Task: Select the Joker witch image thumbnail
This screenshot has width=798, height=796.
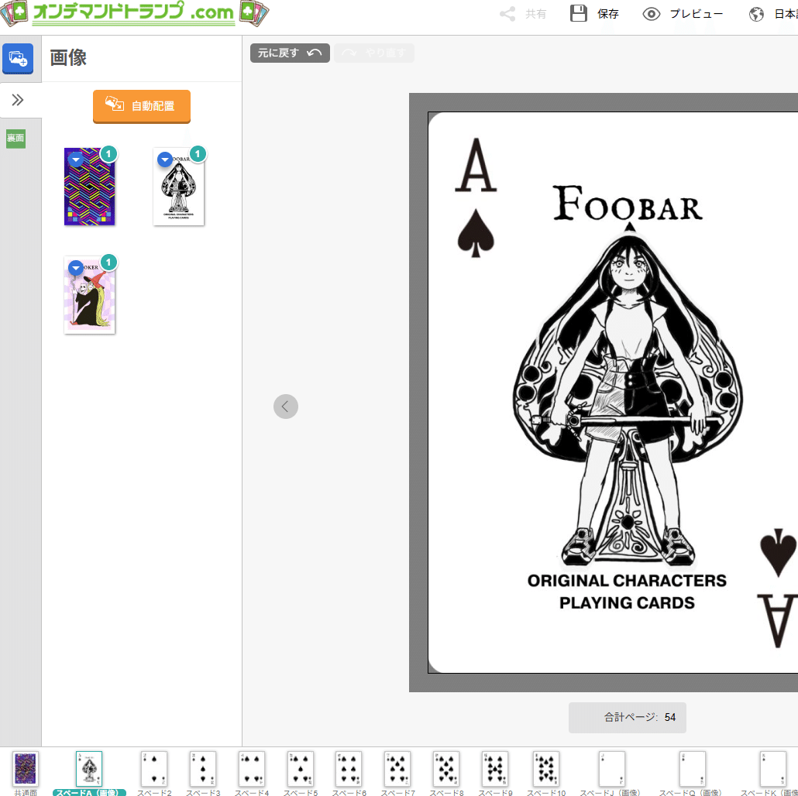Action: 90,295
